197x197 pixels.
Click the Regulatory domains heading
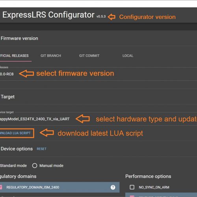pyautogui.click(x=18, y=176)
